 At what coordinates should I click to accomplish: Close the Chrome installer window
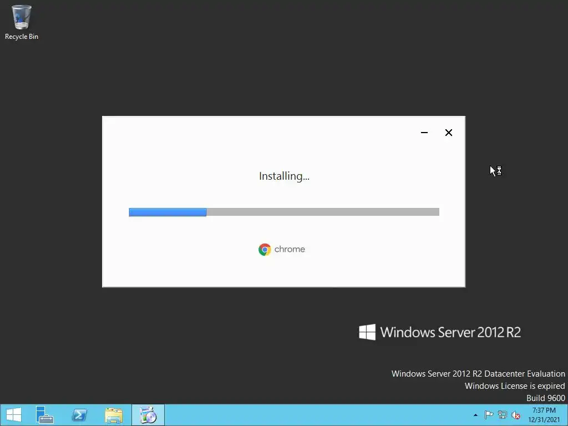click(x=448, y=133)
